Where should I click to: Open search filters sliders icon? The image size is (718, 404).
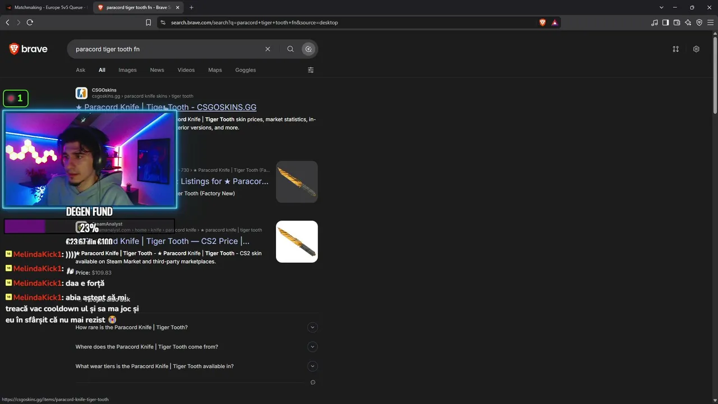(311, 70)
